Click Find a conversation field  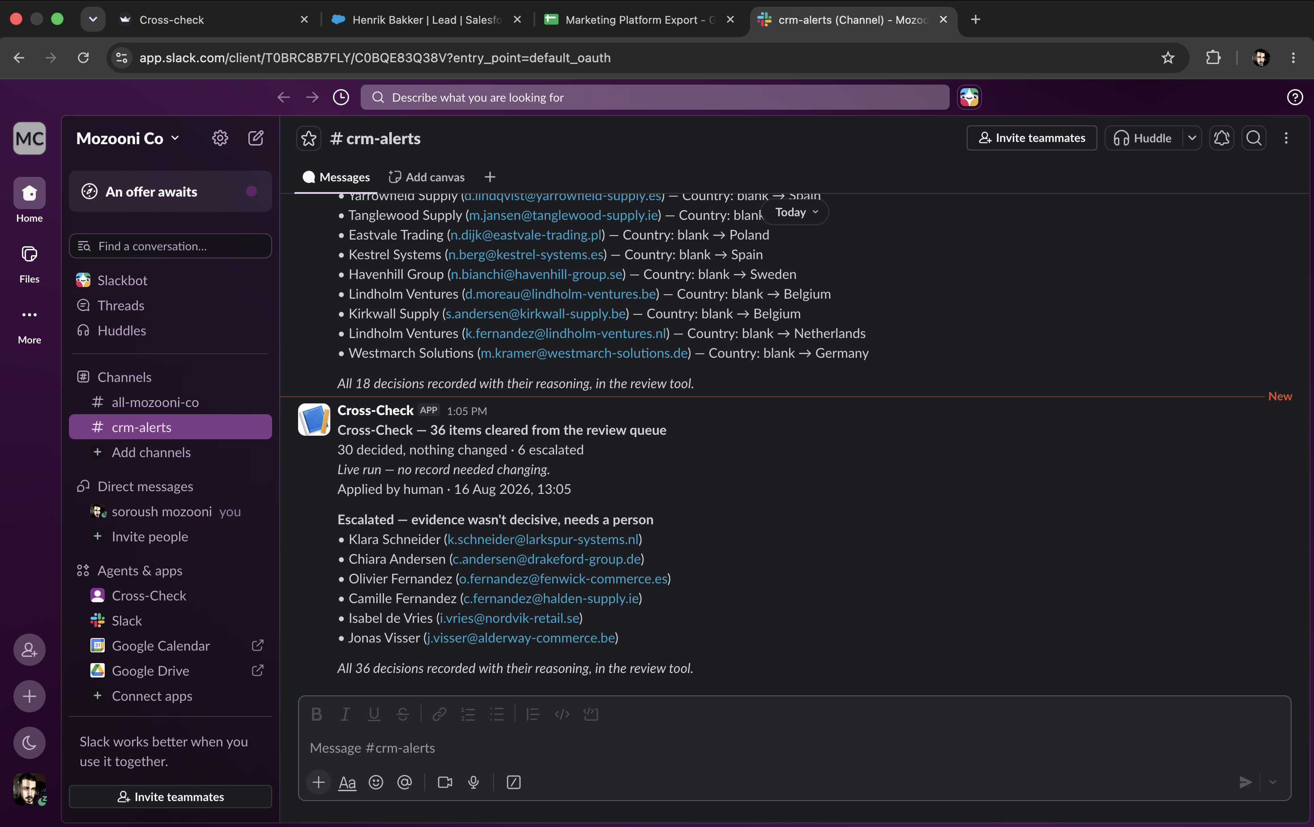click(x=170, y=246)
